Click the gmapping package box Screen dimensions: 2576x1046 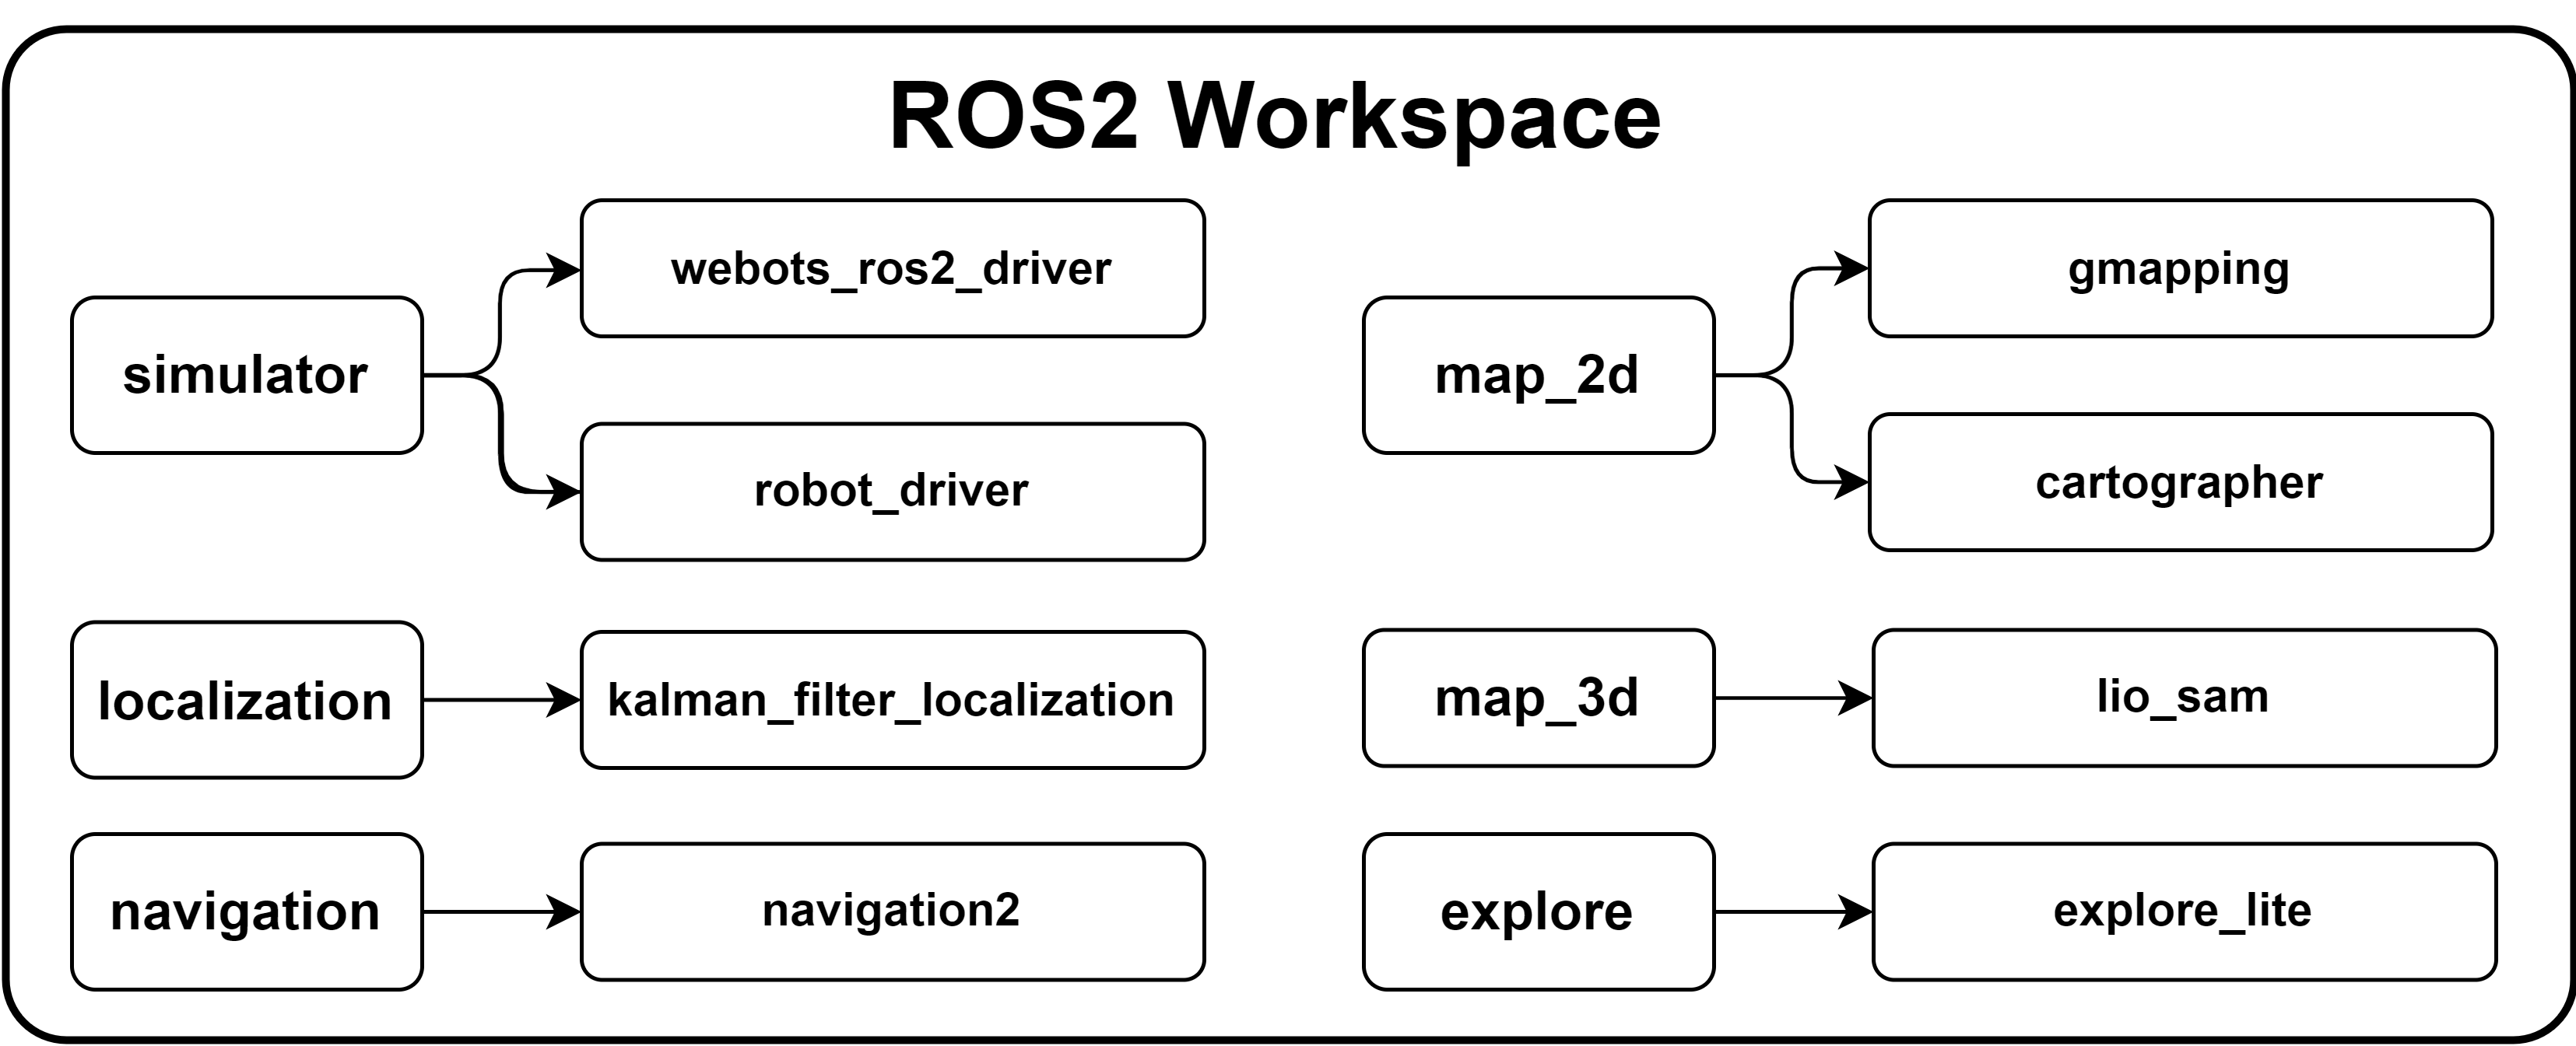2180,269
